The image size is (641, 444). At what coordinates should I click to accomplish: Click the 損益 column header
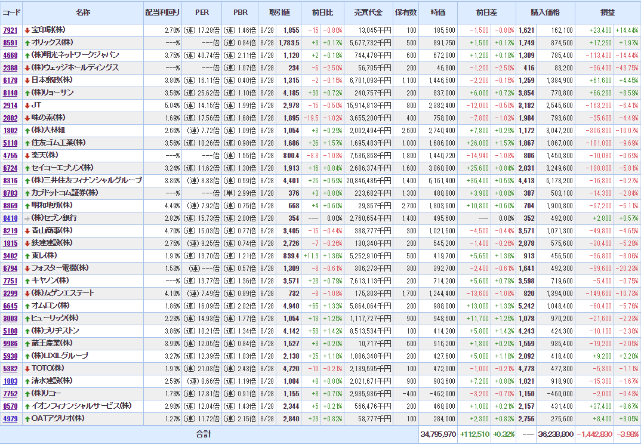click(x=607, y=13)
